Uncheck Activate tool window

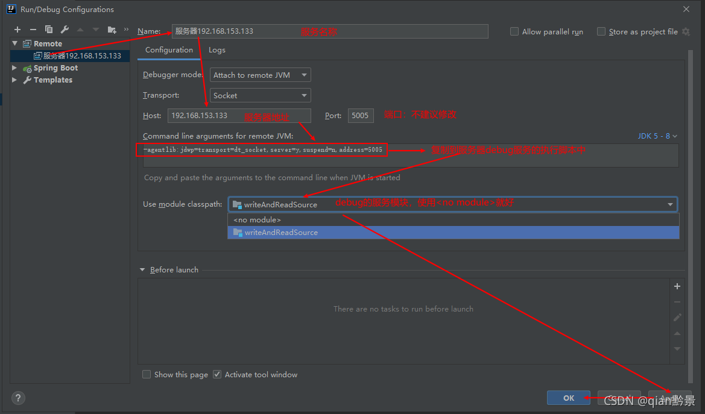pos(217,374)
